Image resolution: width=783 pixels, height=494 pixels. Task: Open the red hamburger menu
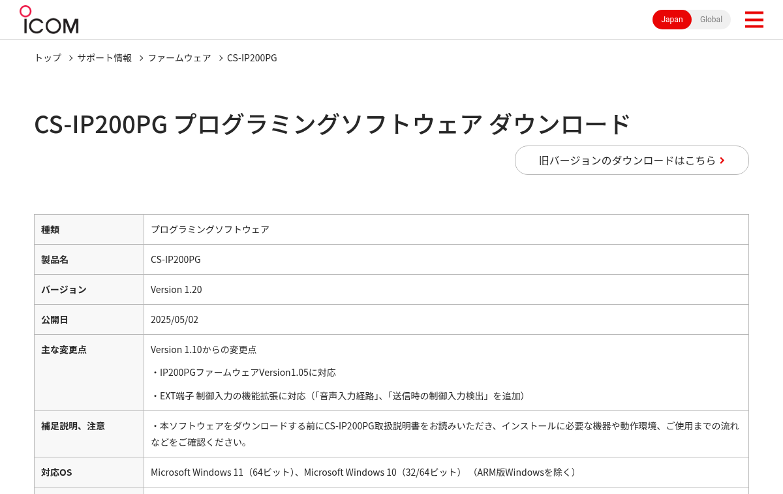(x=754, y=20)
